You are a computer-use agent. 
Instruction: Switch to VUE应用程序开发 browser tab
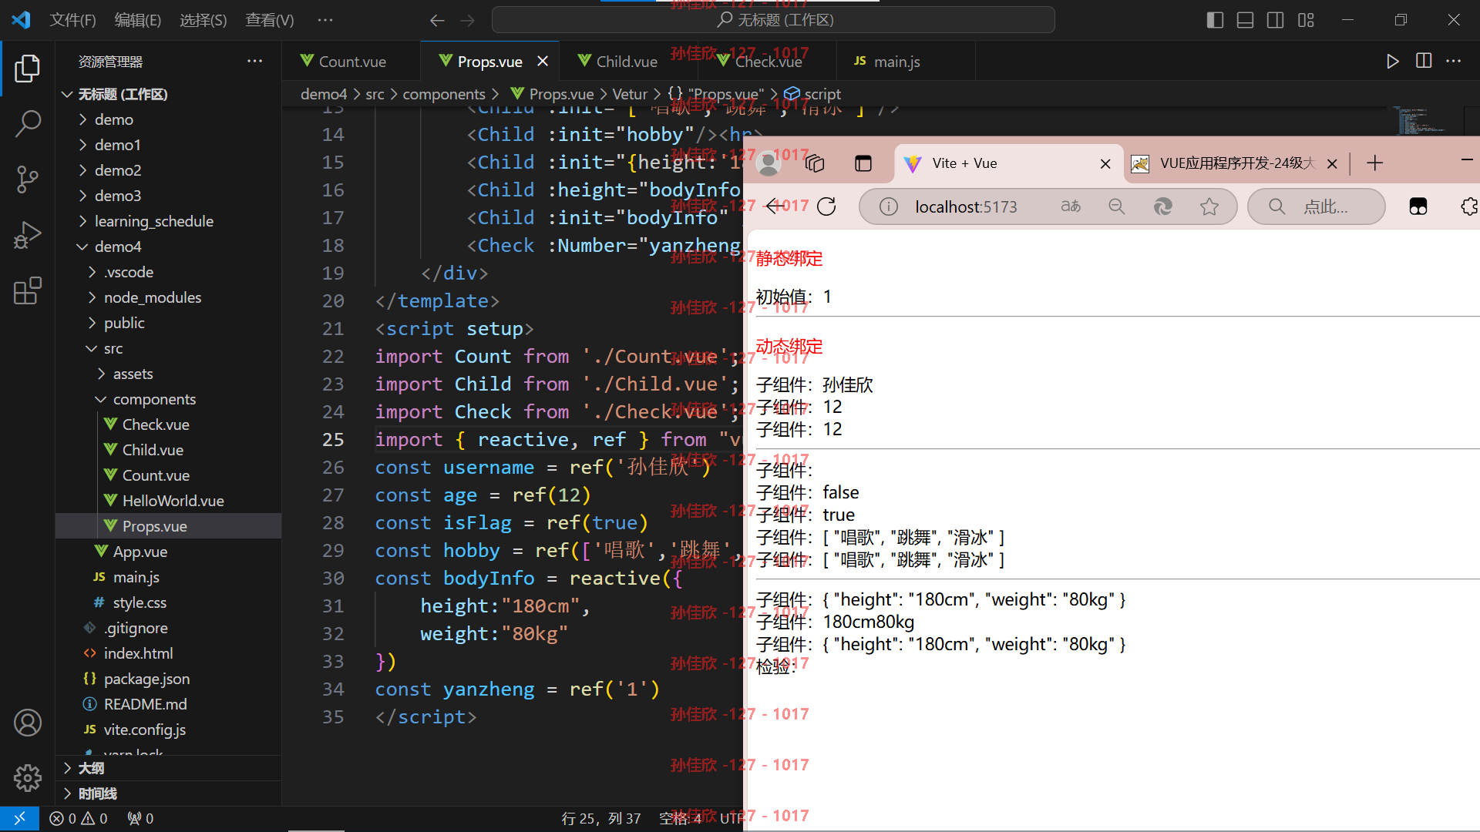click(x=1236, y=163)
